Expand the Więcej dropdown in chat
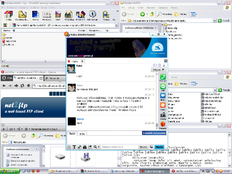Screen dimensions: 232x174 click(159, 69)
